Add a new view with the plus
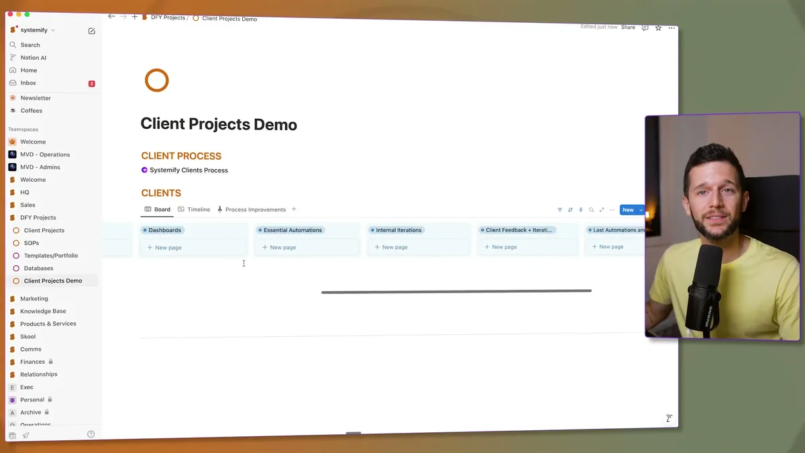Image resolution: width=805 pixels, height=453 pixels. tap(294, 209)
